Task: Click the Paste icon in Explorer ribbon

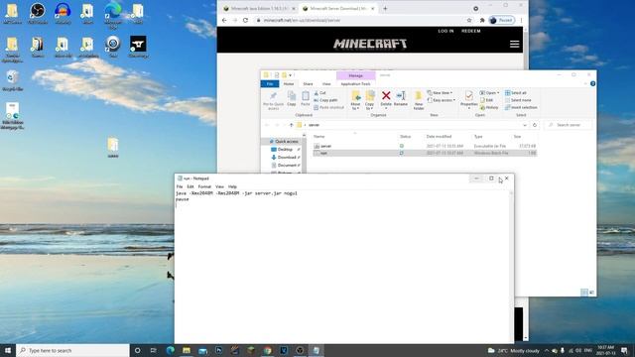Action: coord(306,99)
